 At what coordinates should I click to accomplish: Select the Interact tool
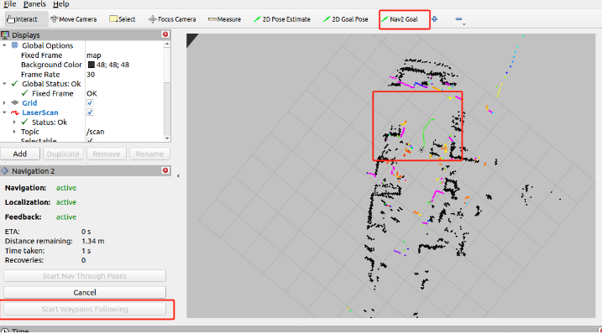point(23,19)
